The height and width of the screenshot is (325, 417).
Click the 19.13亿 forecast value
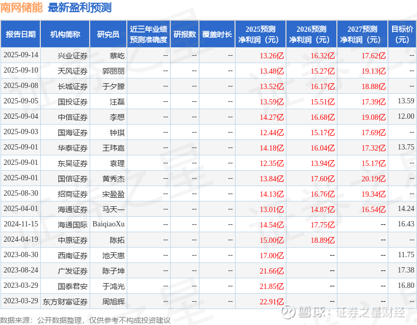tap(373, 71)
